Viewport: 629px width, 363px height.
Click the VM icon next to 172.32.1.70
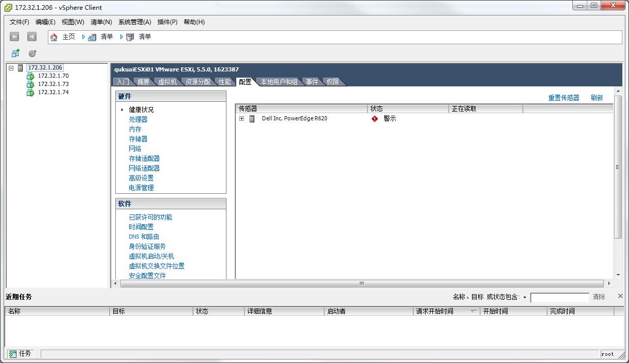click(x=30, y=76)
